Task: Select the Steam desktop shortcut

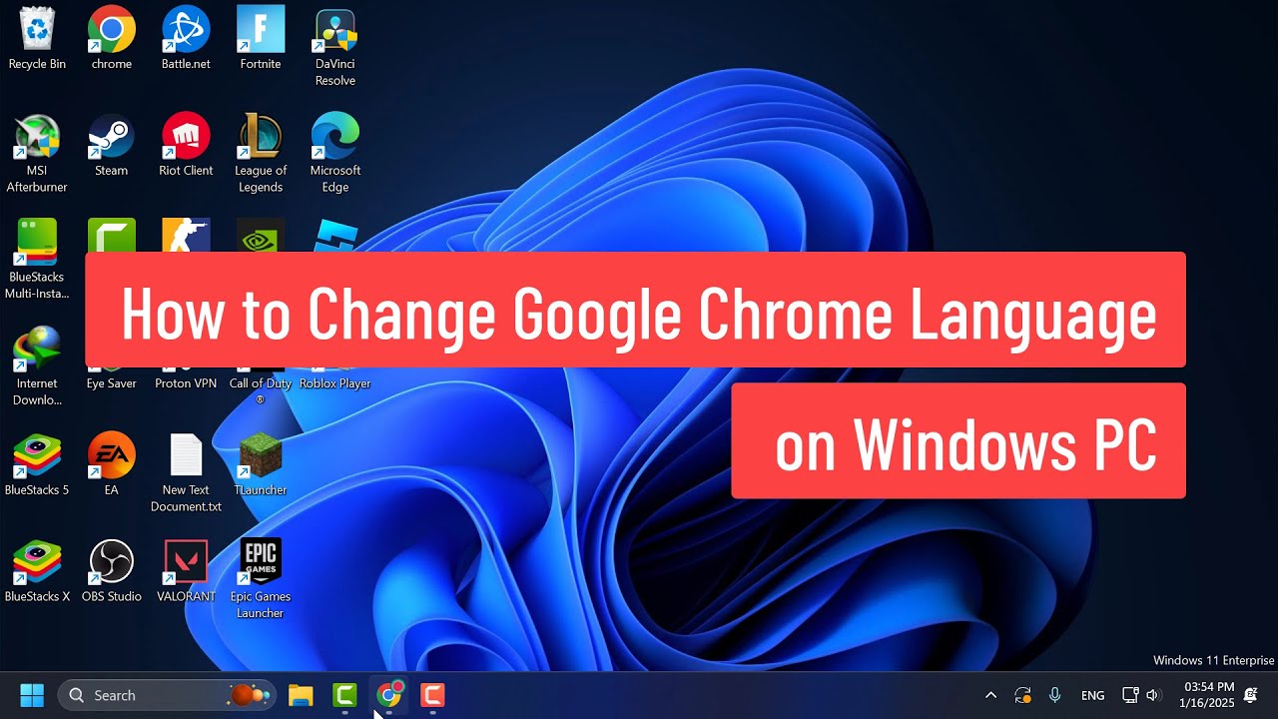Action: (111, 146)
